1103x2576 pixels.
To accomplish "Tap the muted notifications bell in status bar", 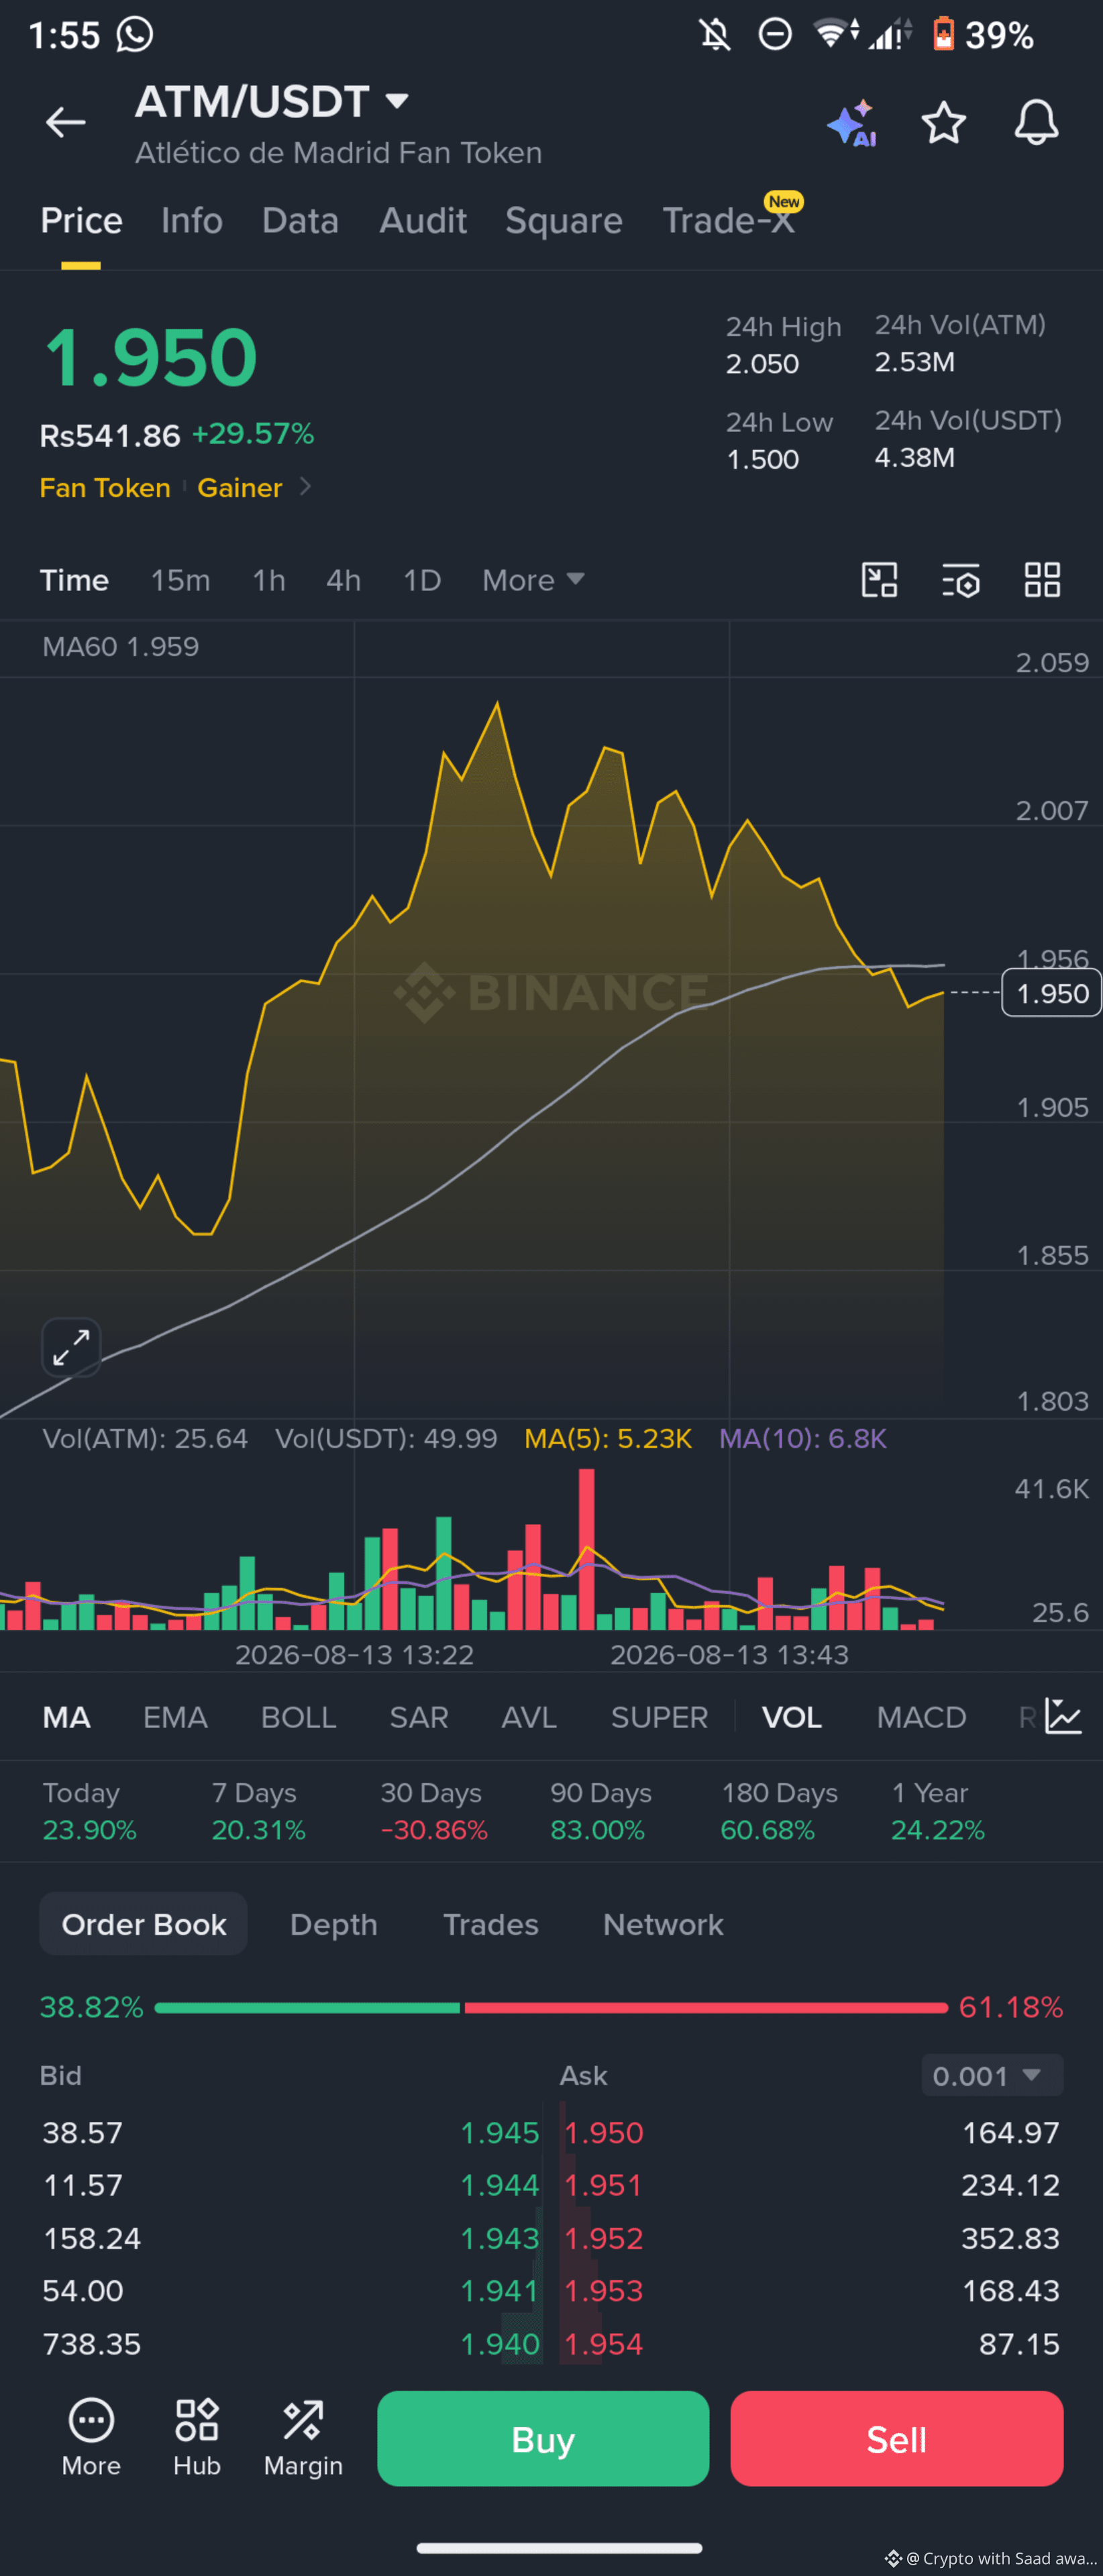I will [715, 35].
